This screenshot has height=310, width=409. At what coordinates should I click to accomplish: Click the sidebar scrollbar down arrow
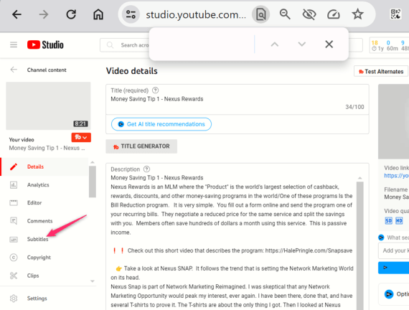93,281
